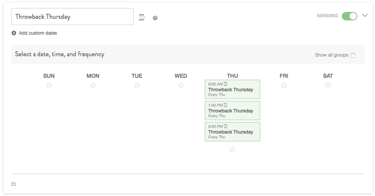Check the Show all groups checkbox
This screenshot has width=375, height=196.
pos(353,55)
